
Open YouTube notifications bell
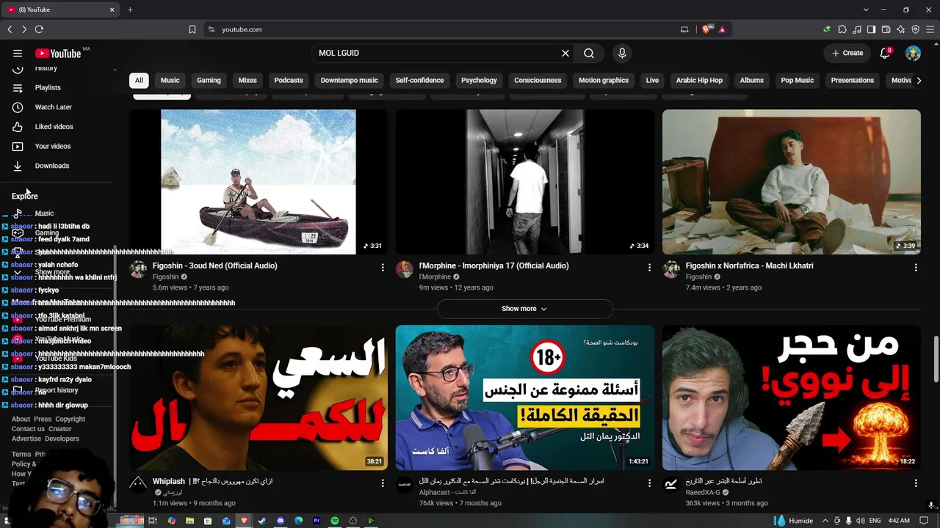pyautogui.click(x=886, y=54)
